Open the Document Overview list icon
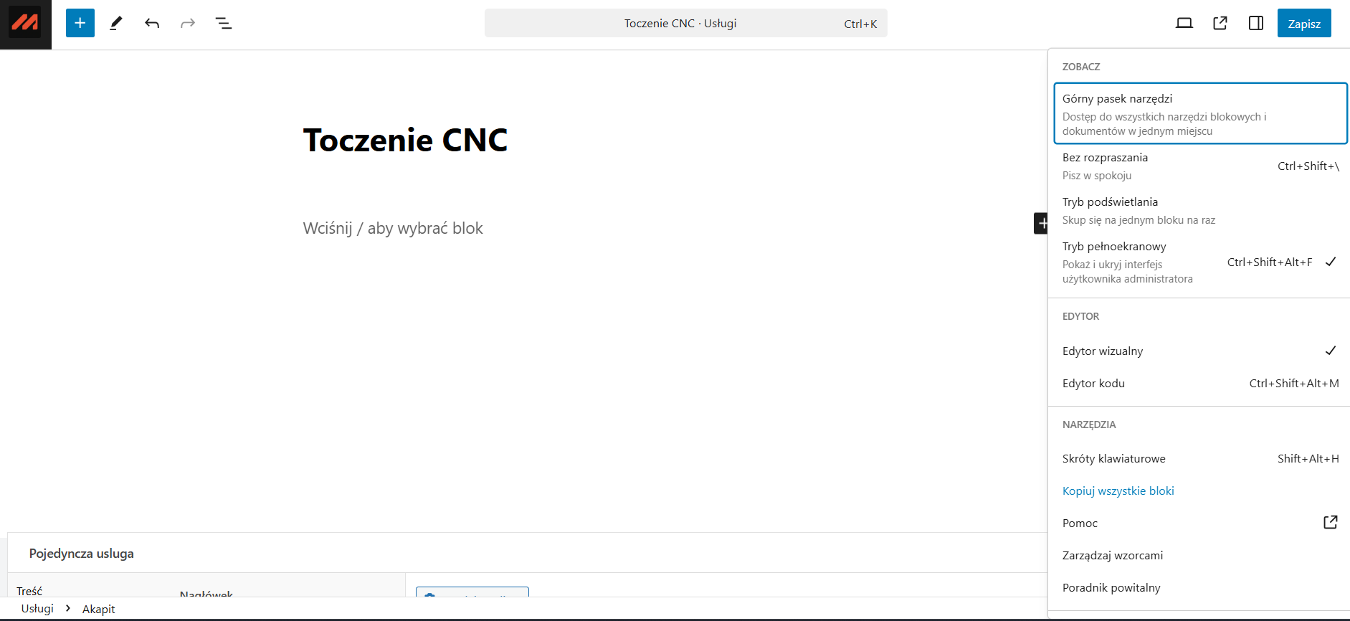Image resolution: width=1350 pixels, height=621 pixels. (x=224, y=23)
